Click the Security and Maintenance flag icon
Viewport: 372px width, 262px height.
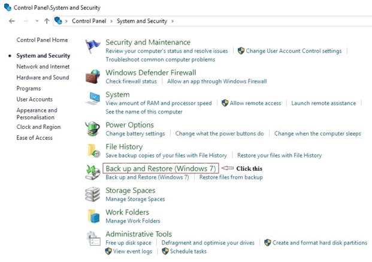coord(92,46)
